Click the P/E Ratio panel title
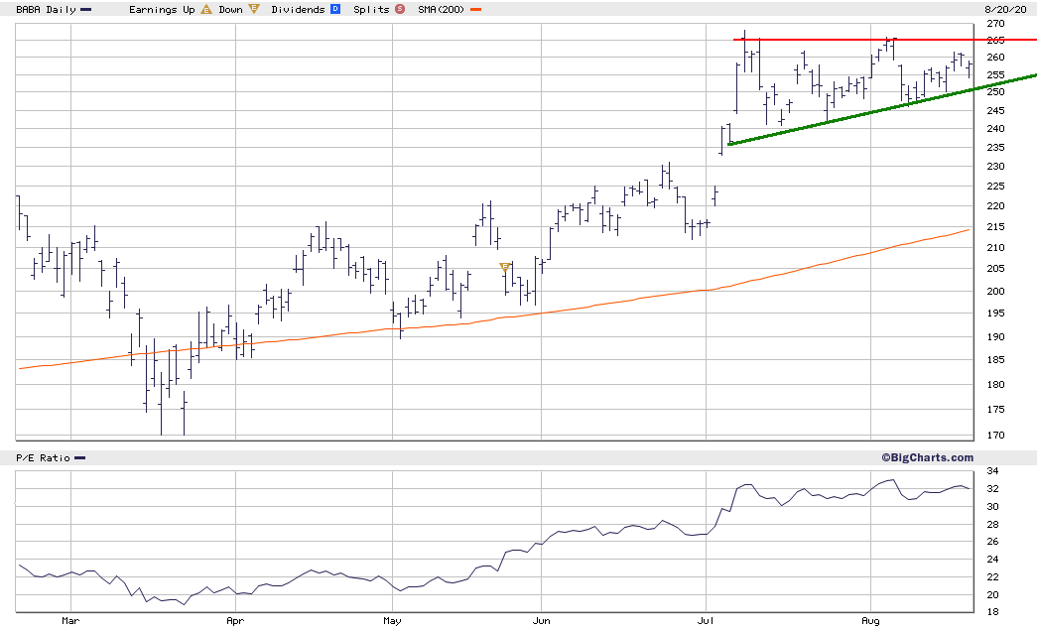This screenshot has width=1037, height=630. click(x=43, y=458)
